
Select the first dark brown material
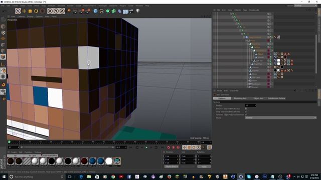tap(11, 161)
